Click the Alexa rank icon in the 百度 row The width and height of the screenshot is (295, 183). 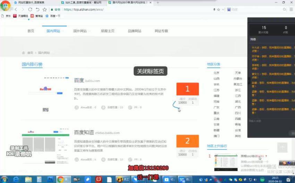(x=76, y=107)
